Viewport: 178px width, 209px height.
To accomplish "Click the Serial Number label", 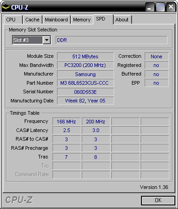I will (x=38, y=92).
